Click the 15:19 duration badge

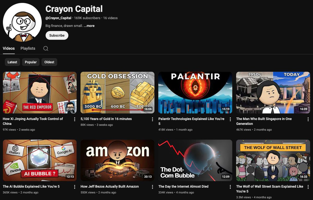226,109
